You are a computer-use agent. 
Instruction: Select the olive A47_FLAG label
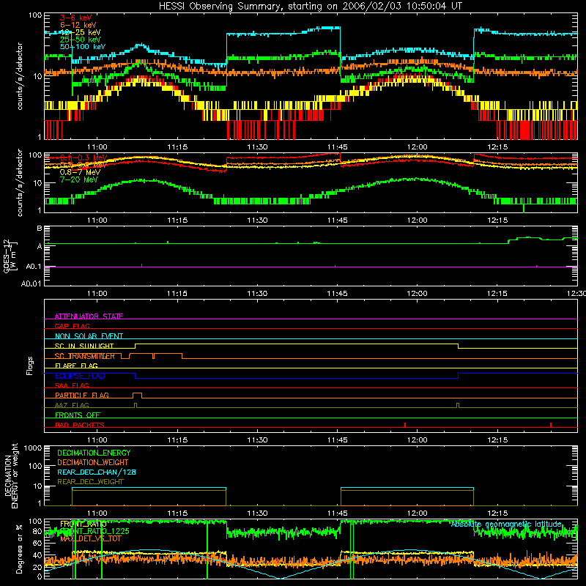click(72, 405)
